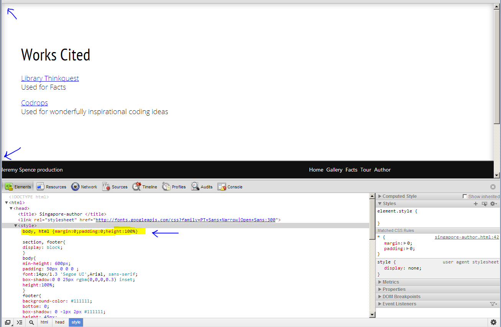The height and width of the screenshot is (327, 501).
Task: Go to Tour in footer nav
Action: coord(366,170)
